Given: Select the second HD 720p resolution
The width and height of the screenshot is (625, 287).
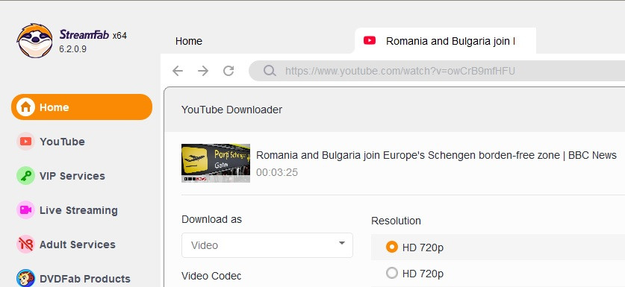Looking at the screenshot, I should (392, 273).
